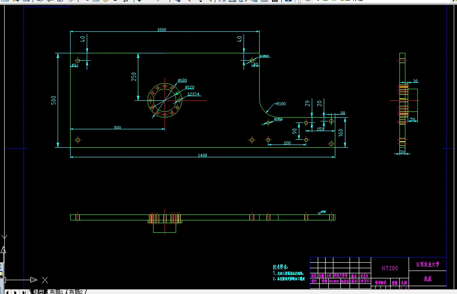The height and width of the screenshot is (294, 457).
Task: Switch to the 模型 model tab
Action: tap(38, 291)
